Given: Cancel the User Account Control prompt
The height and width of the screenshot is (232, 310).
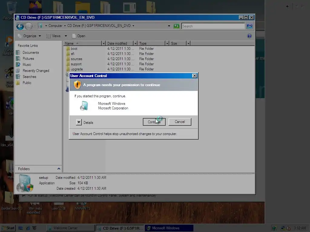Looking at the screenshot, I should coord(180,122).
